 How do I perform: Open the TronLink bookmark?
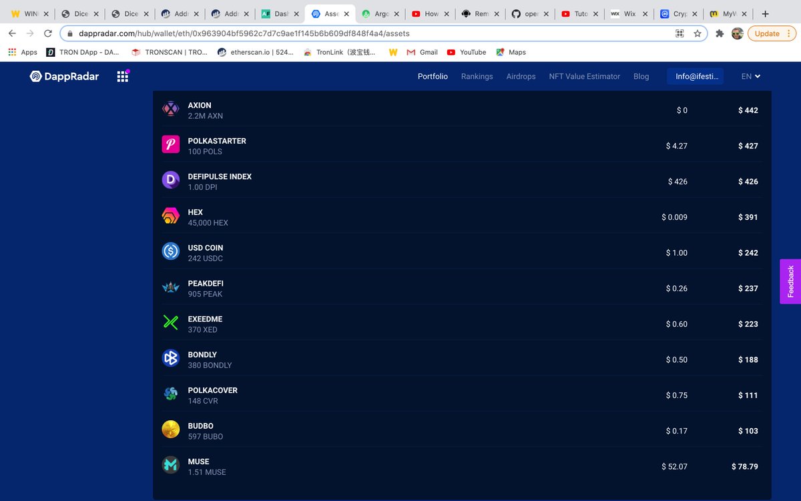[x=339, y=52]
